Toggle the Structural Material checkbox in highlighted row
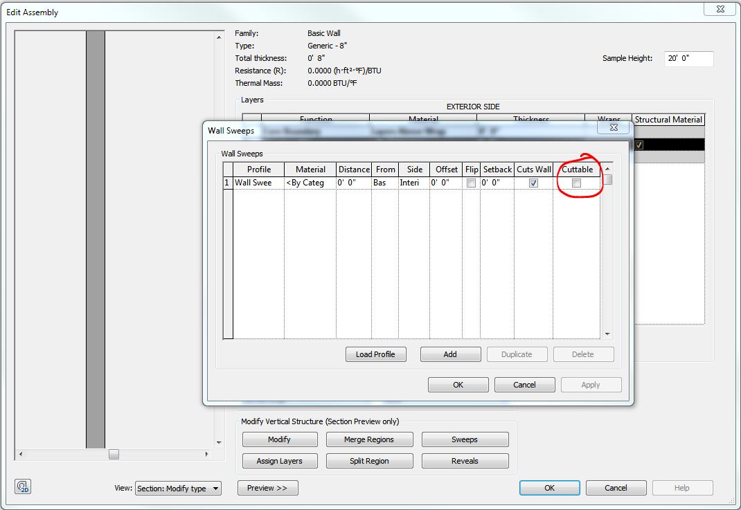Image resolution: width=741 pixels, height=510 pixels. pyautogui.click(x=639, y=145)
